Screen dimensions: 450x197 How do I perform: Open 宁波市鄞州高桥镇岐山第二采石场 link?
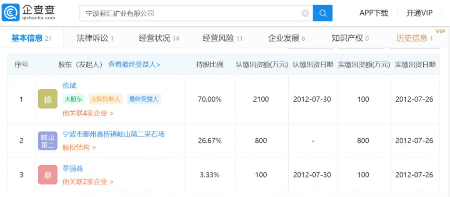(114, 134)
